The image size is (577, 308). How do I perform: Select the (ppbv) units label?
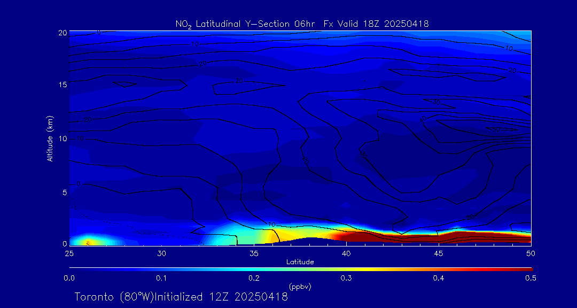[x=300, y=287]
